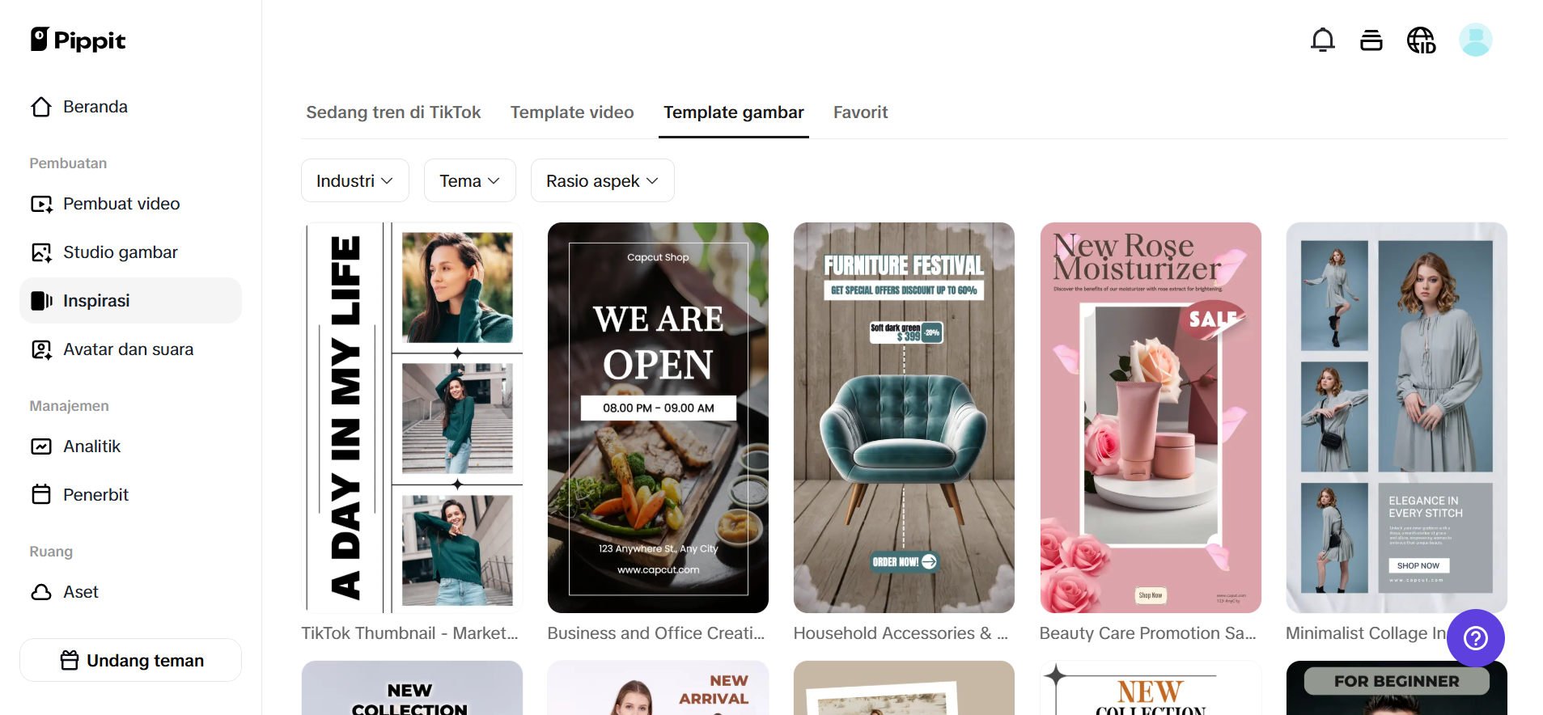Navigate to Analitik section
The image size is (1543, 715).
pyautogui.click(x=91, y=446)
